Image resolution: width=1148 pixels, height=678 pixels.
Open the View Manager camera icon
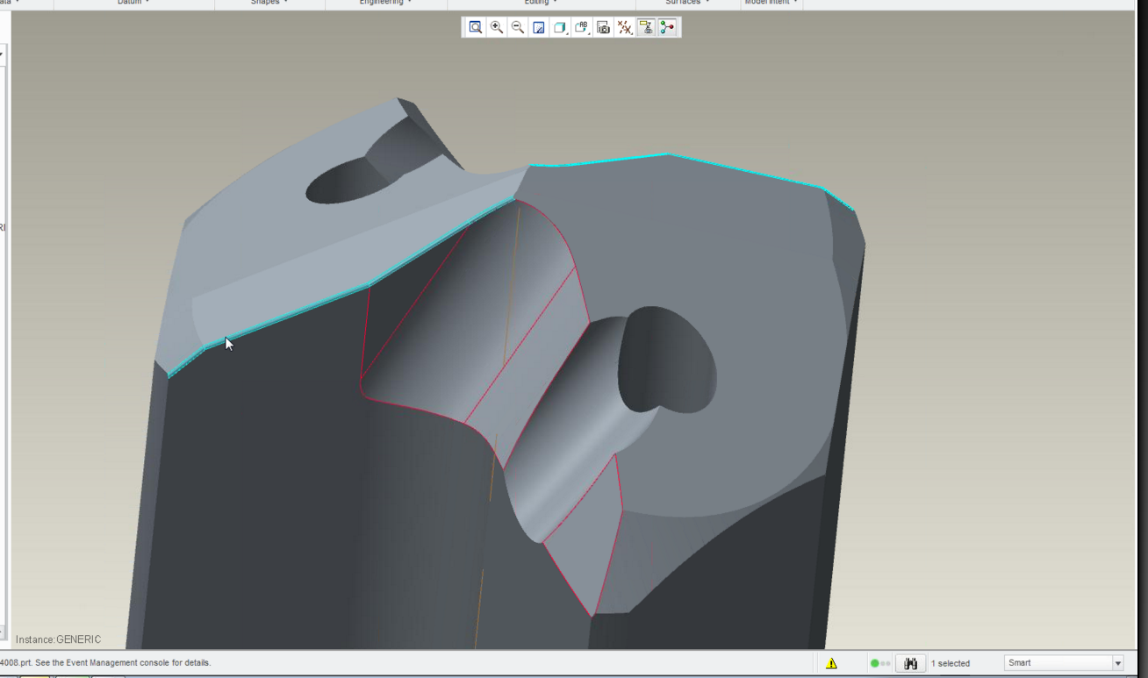pos(603,27)
